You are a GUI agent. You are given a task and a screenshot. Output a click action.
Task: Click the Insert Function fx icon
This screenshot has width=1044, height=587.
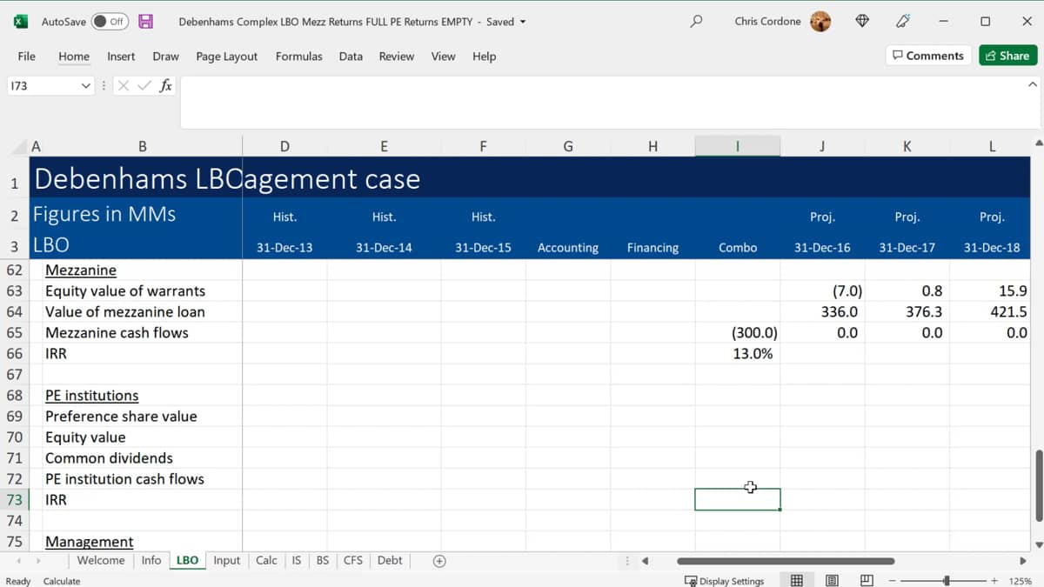coord(165,85)
